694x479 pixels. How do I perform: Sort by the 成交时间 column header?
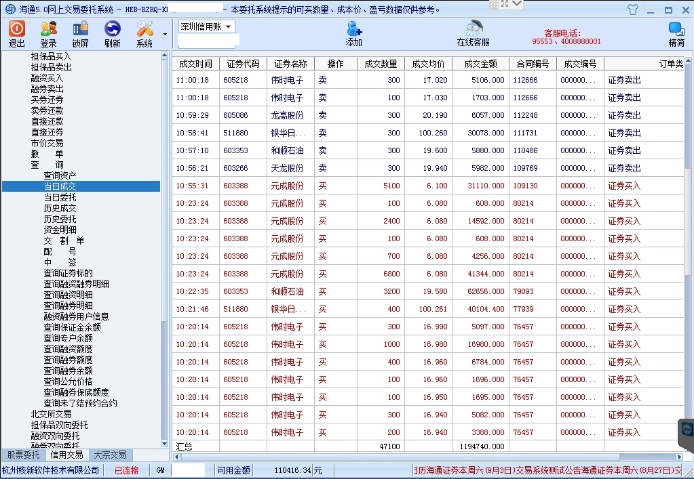click(195, 64)
